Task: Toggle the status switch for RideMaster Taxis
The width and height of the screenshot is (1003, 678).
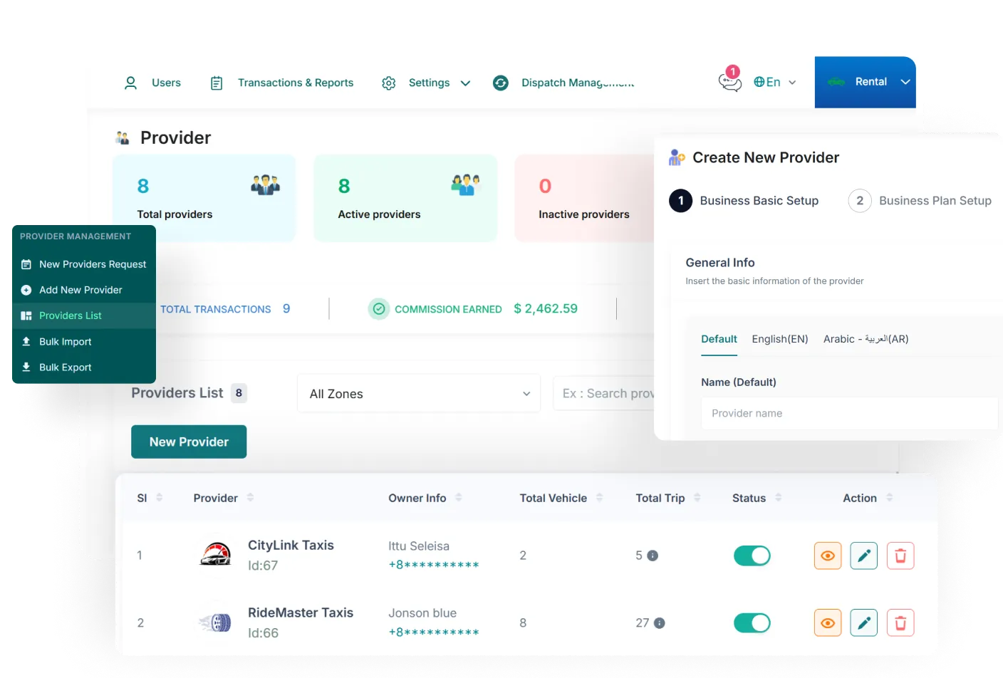Action: point(752,623)
